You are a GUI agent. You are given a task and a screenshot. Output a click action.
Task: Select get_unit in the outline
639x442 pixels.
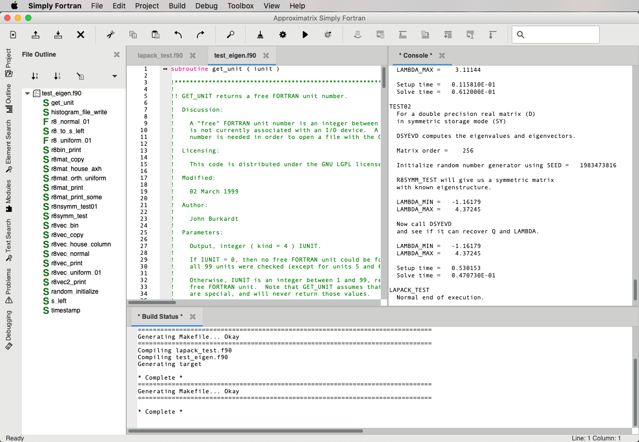point(62,103)
